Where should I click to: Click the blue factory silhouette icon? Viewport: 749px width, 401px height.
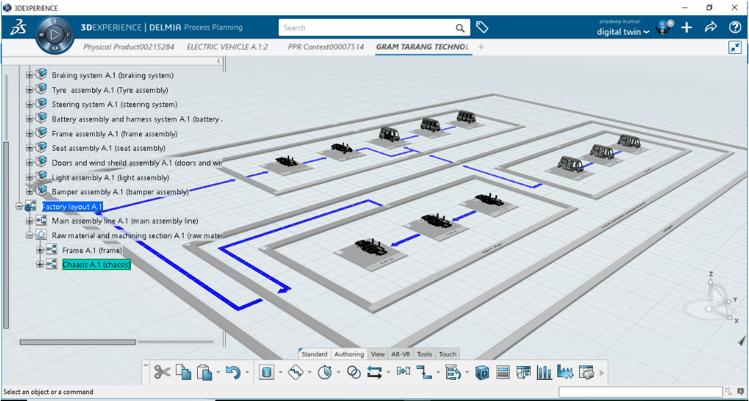click(x=565, y=372)
